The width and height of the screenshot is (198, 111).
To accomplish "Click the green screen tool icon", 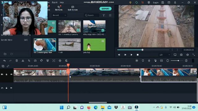I will click(48, 61).
